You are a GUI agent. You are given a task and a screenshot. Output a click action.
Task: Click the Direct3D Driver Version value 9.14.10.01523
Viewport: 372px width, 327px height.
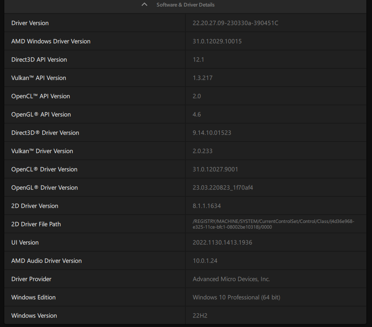pyautogui.click(x=211, y=133)
